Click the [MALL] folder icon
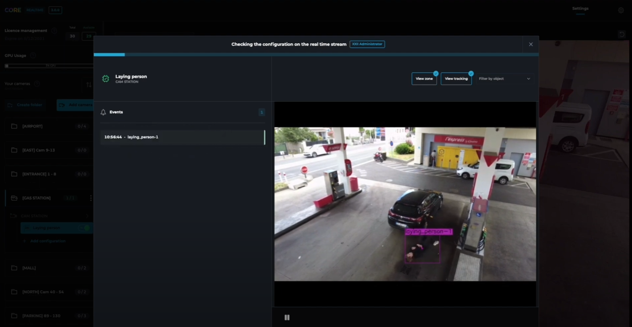Image resolution: width=632 pixels, height=327 pixels. coord(14,268)
